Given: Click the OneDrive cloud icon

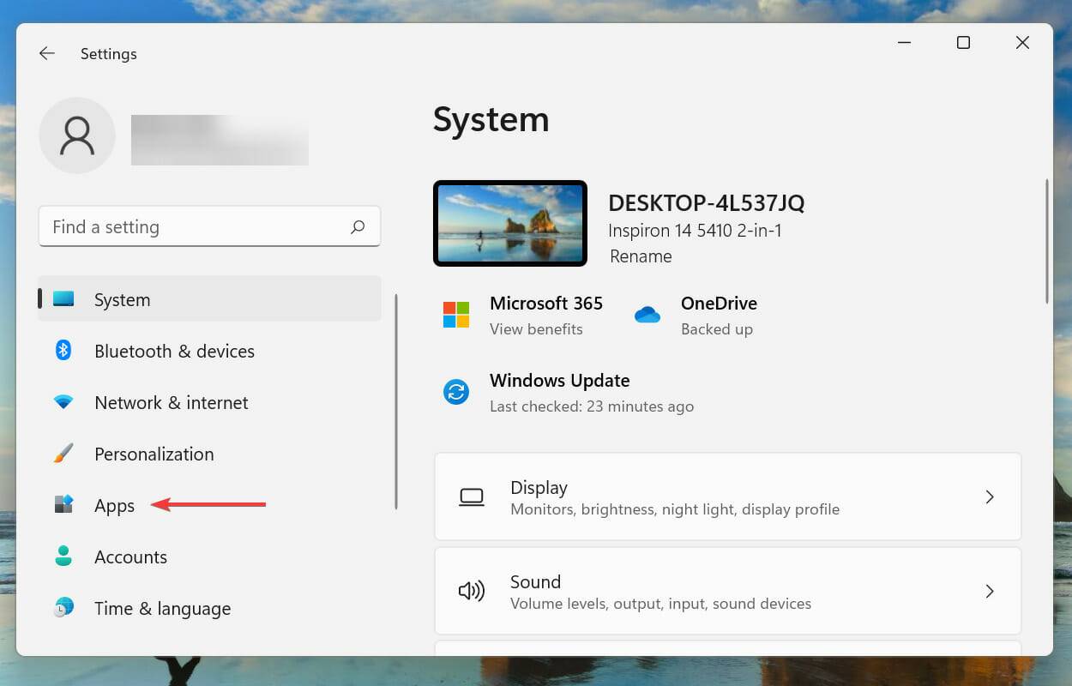Looking at the screenshot, I should point(647,316).
